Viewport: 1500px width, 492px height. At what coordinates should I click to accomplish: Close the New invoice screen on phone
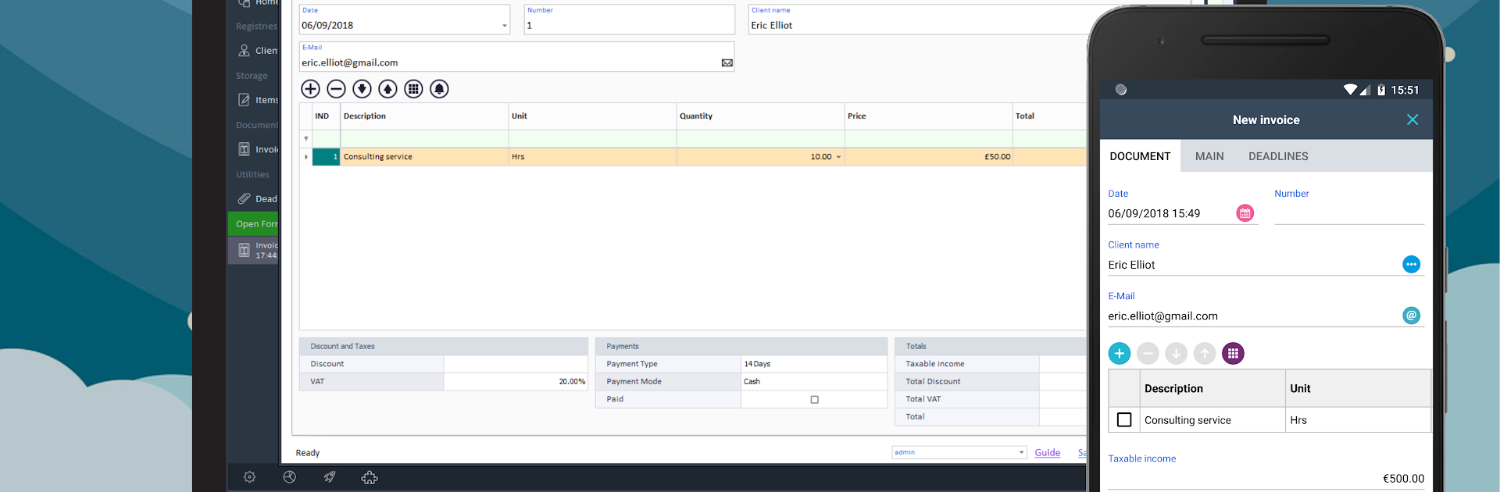1412,119
